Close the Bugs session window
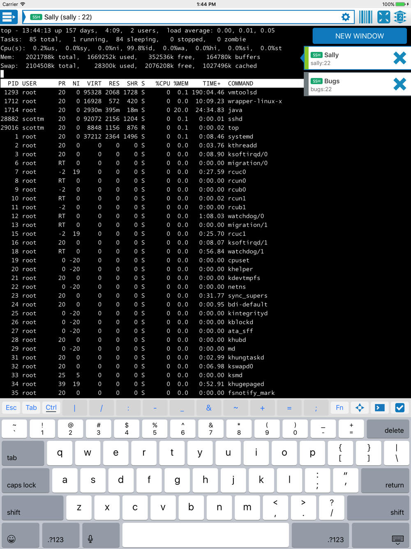The height and width of the screenshot is (549, 411). 399,84
